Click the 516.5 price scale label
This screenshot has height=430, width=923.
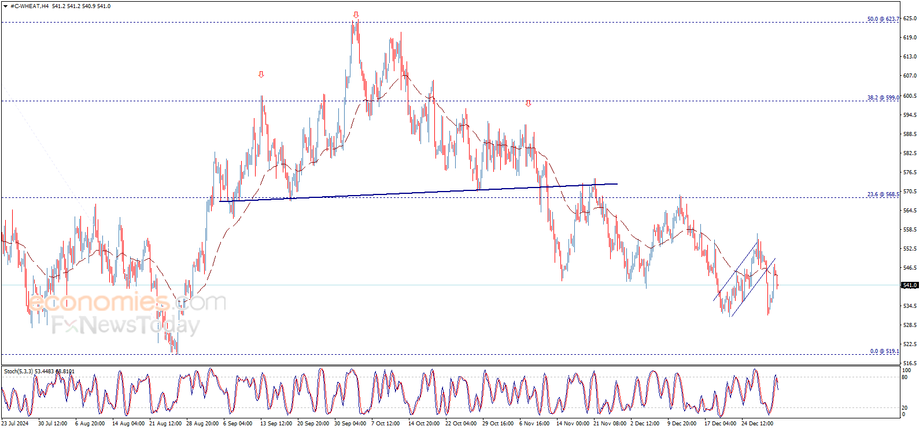pyautogui.click(x=910, y=363)
